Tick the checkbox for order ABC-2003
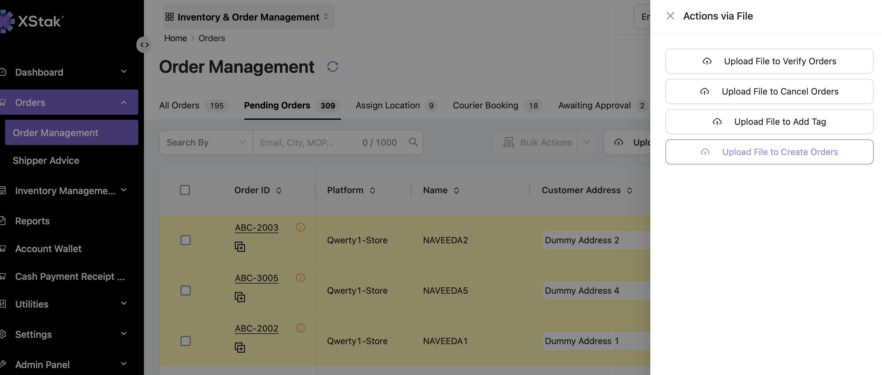882x375 pixels. tap(186, 240)
